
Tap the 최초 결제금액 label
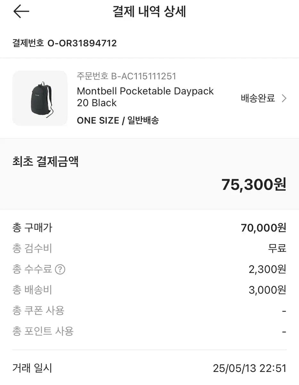click(x=45, y=162)
